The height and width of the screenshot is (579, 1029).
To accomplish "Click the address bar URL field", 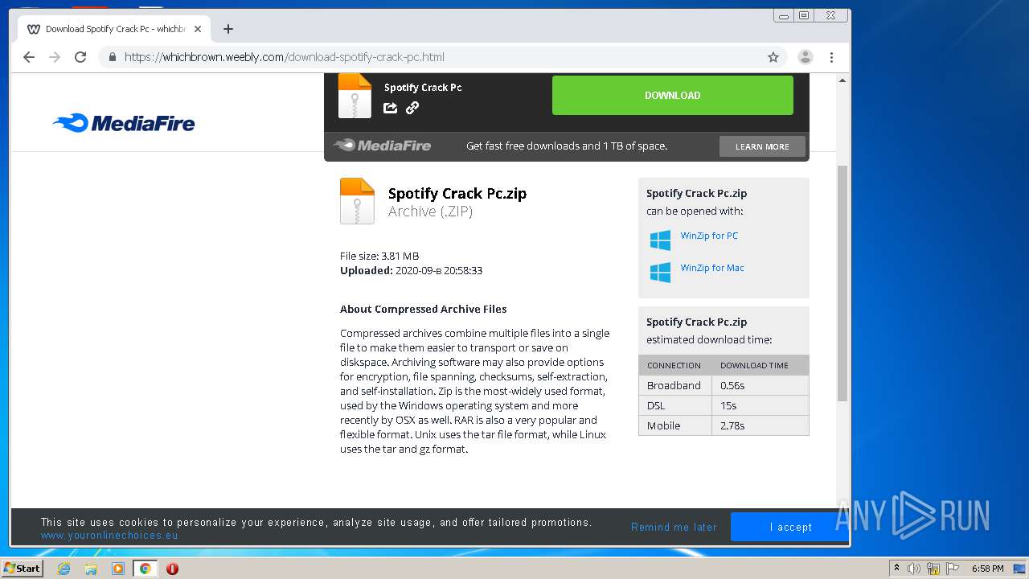I will [x=442, y=57].
